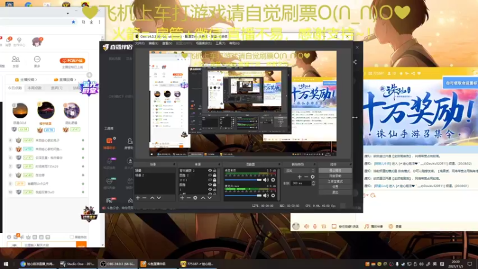The height and width of the screenshot is (269, 478).
Task: Adjust the desktop audio volume slider
Action: pyautogui.click(x=243, y=180)
